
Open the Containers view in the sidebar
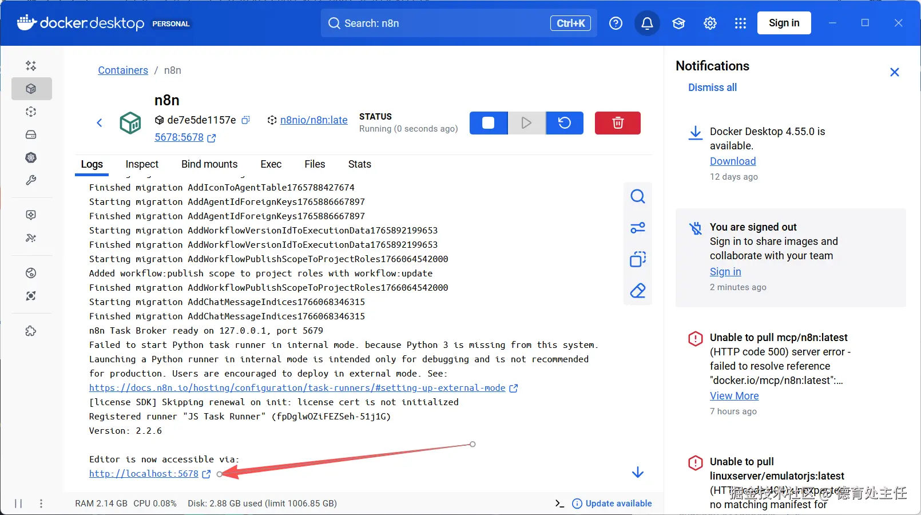click(31, 89)
